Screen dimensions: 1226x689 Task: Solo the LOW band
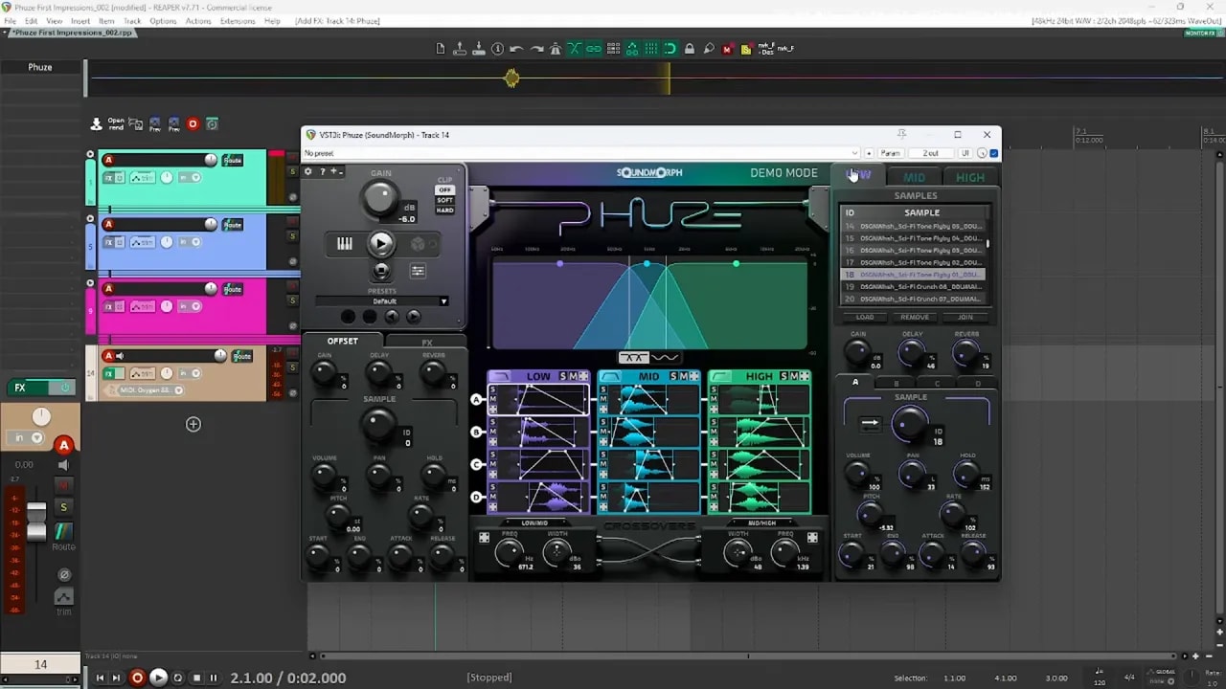click(x=563, y=376)
